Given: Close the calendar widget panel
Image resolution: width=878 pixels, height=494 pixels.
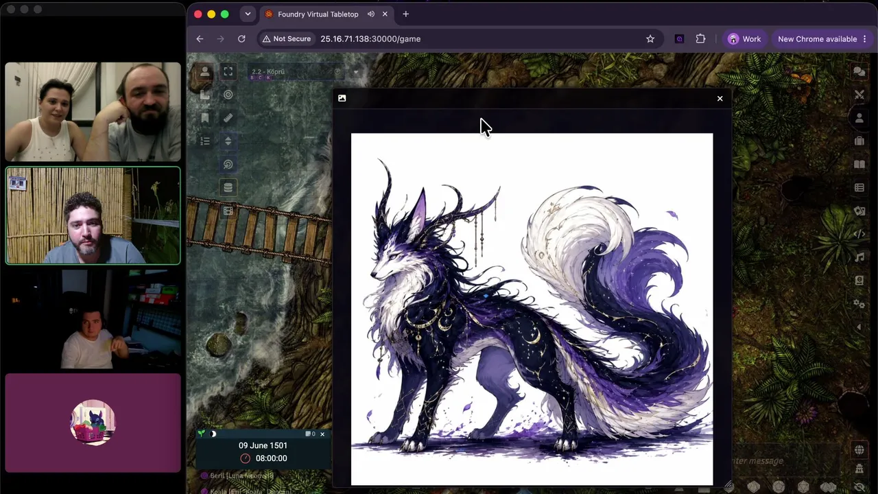Looking at the screenshot, I should [x=322, y=434].
